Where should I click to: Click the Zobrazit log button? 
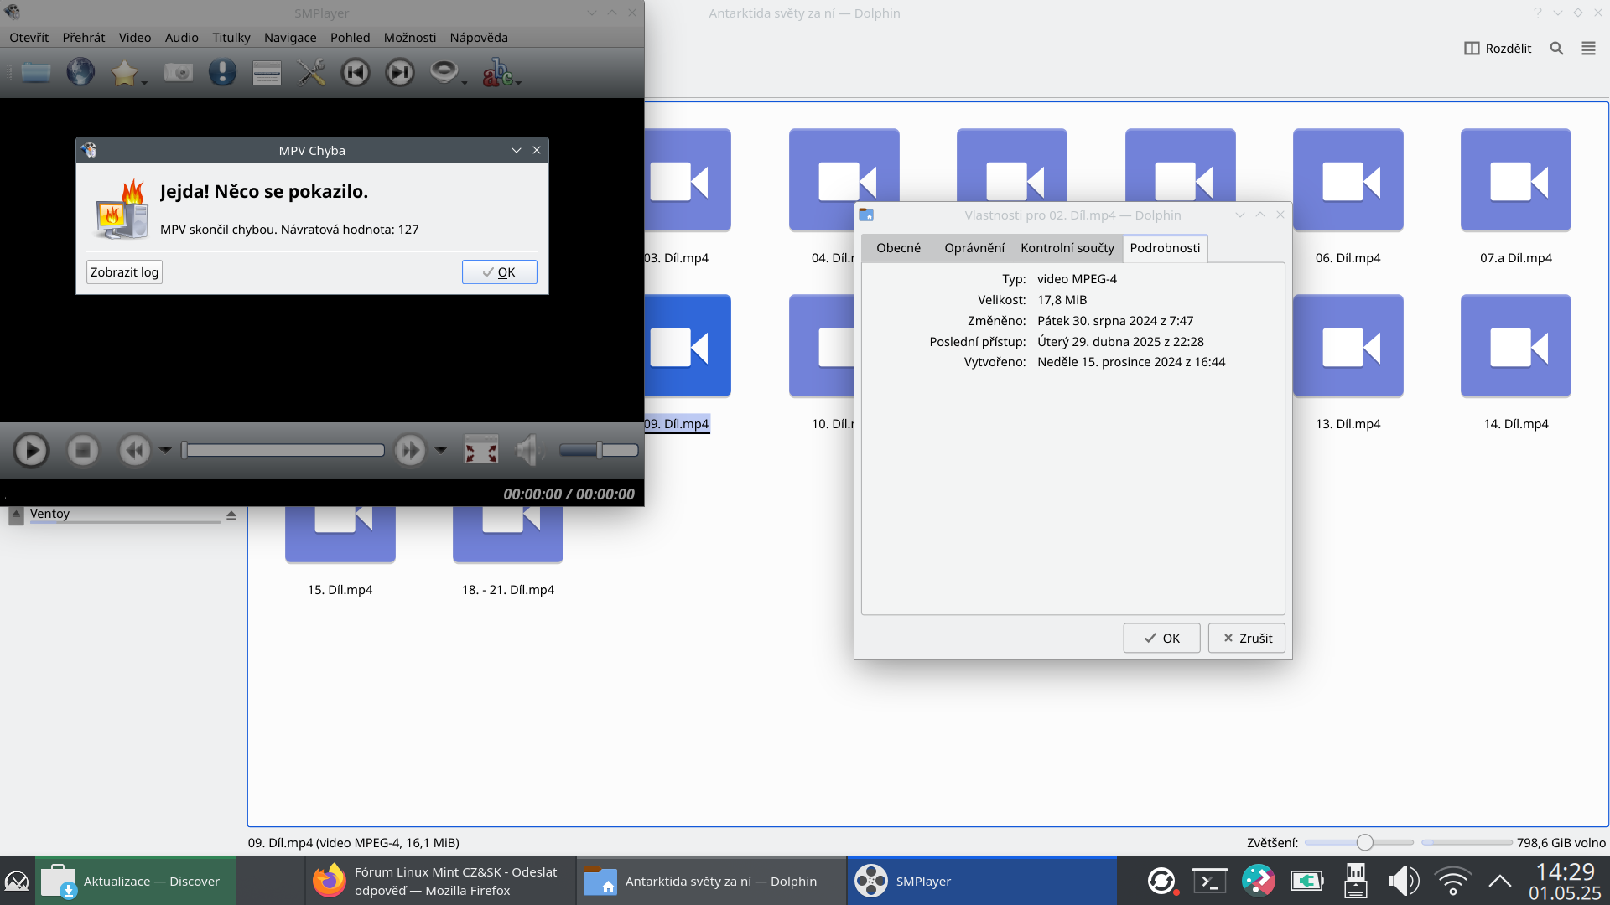click(124, 272)
